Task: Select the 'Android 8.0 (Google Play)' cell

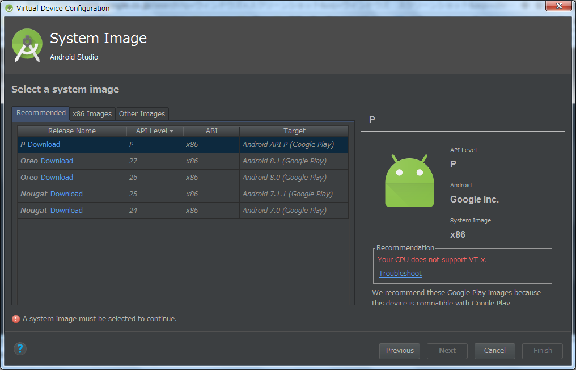Action: [294, 177]
